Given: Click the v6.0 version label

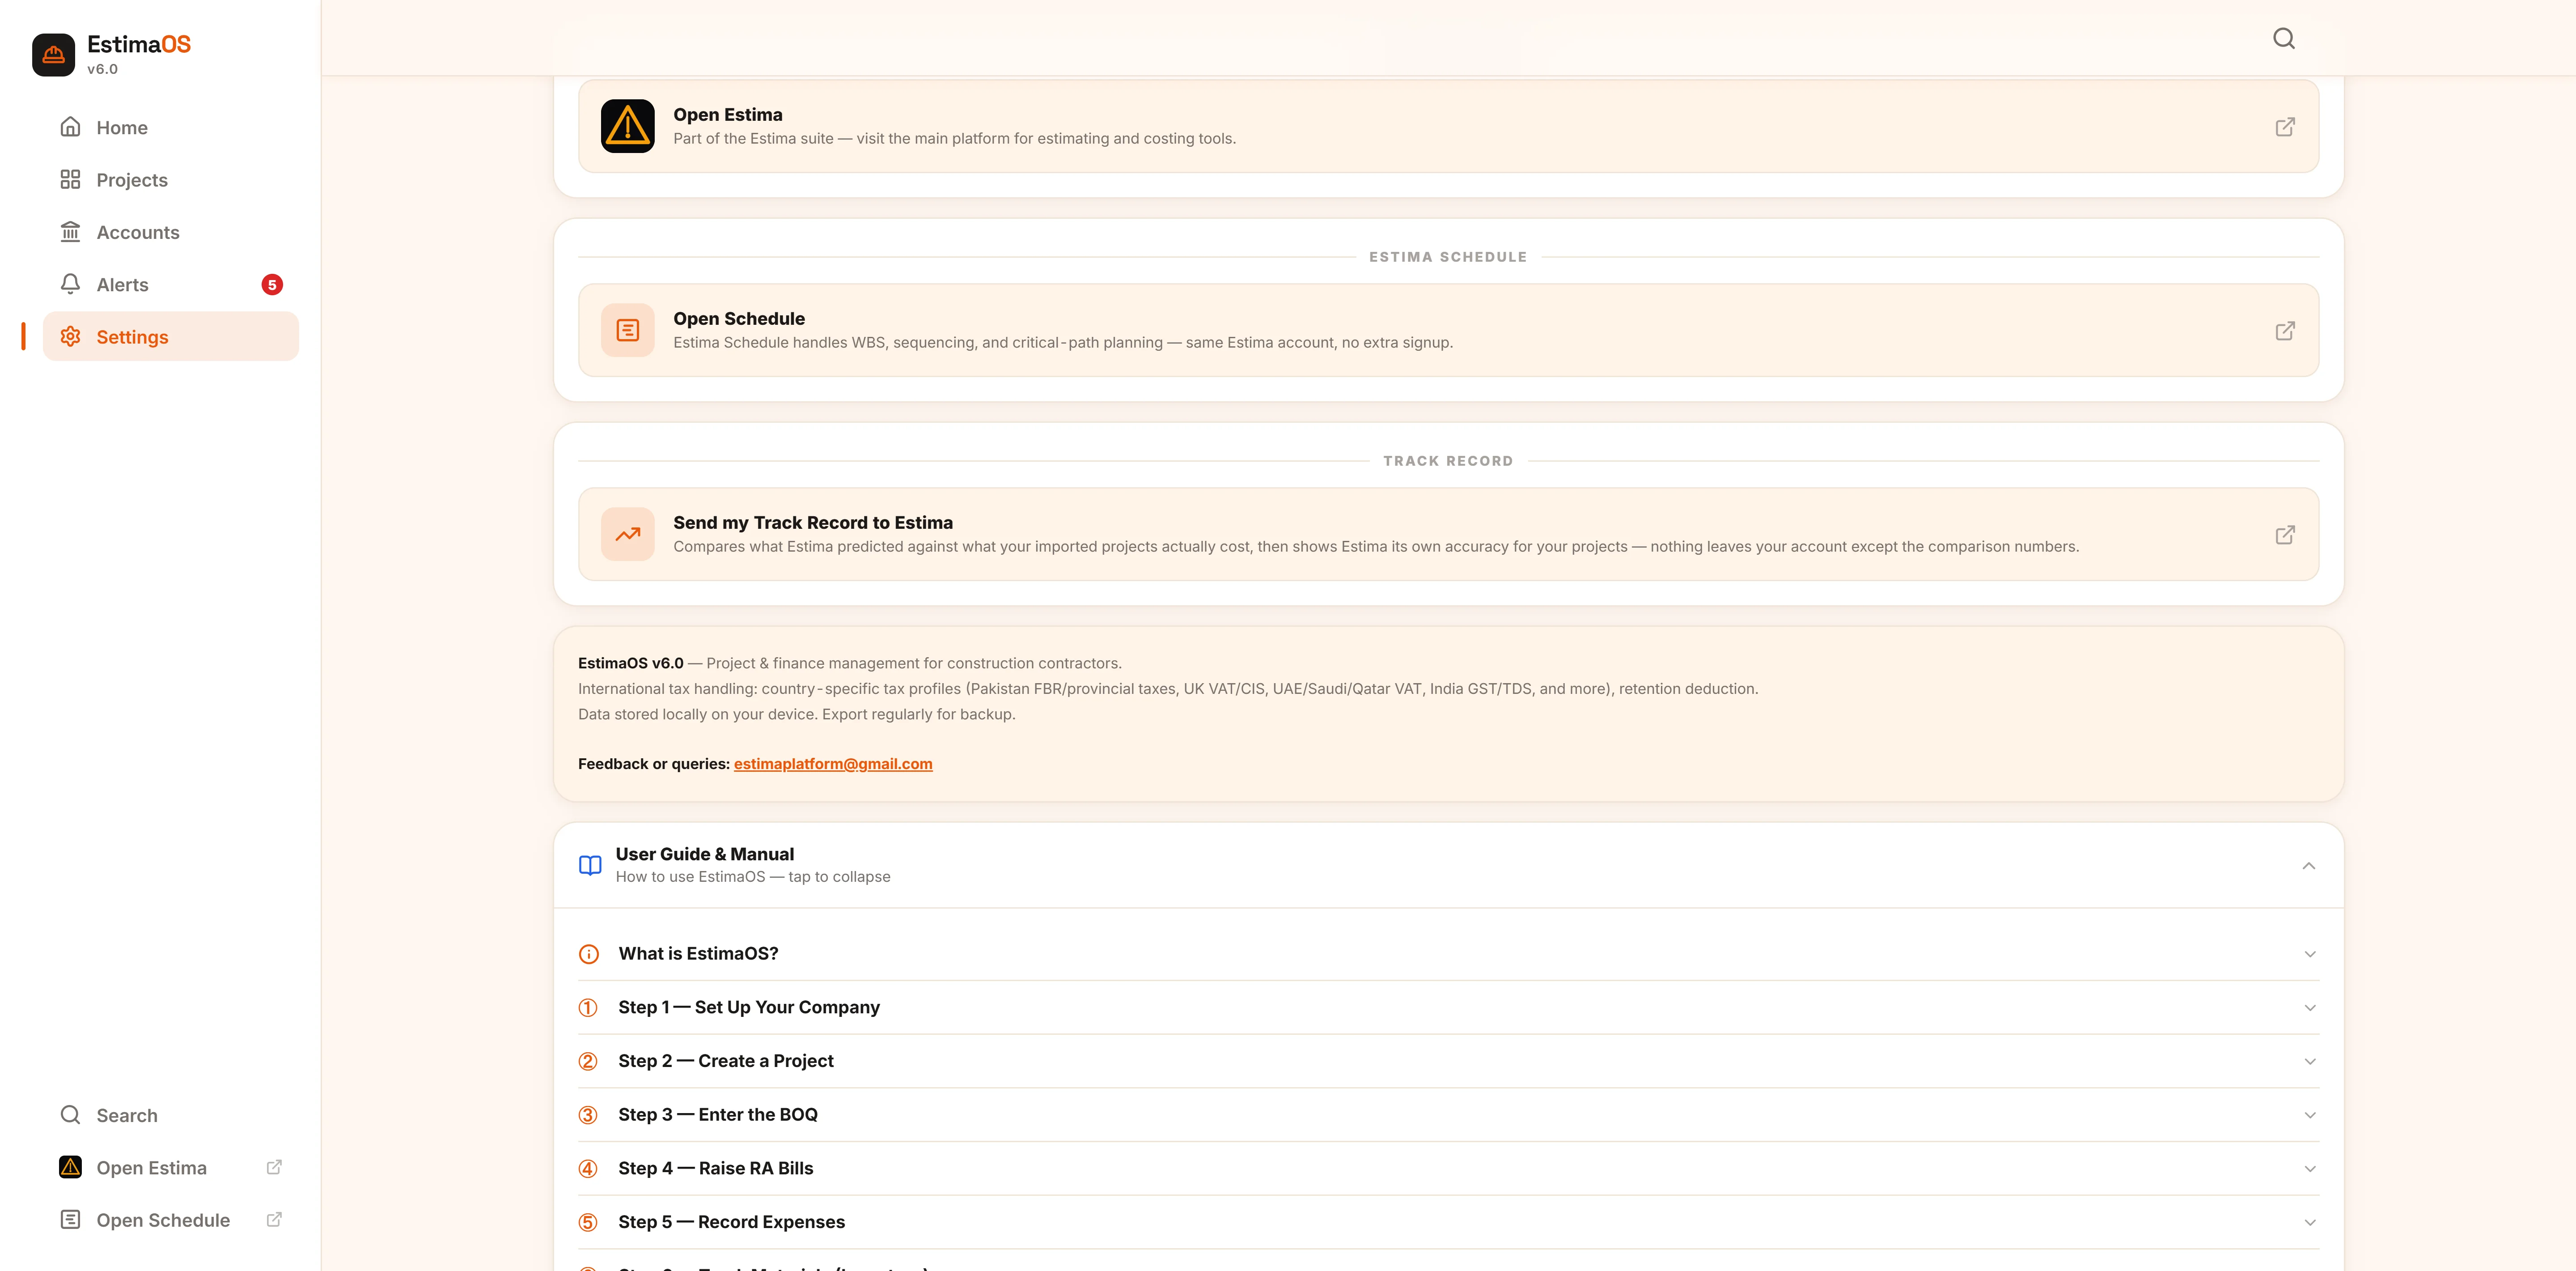Looking at the screenshot, I should click(x=102, y=69).
